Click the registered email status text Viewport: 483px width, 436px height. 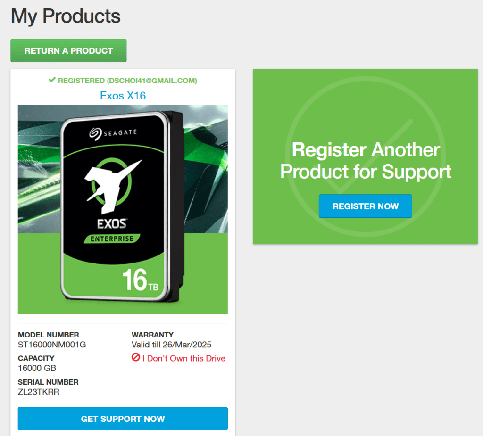click(x=127, y=81)
